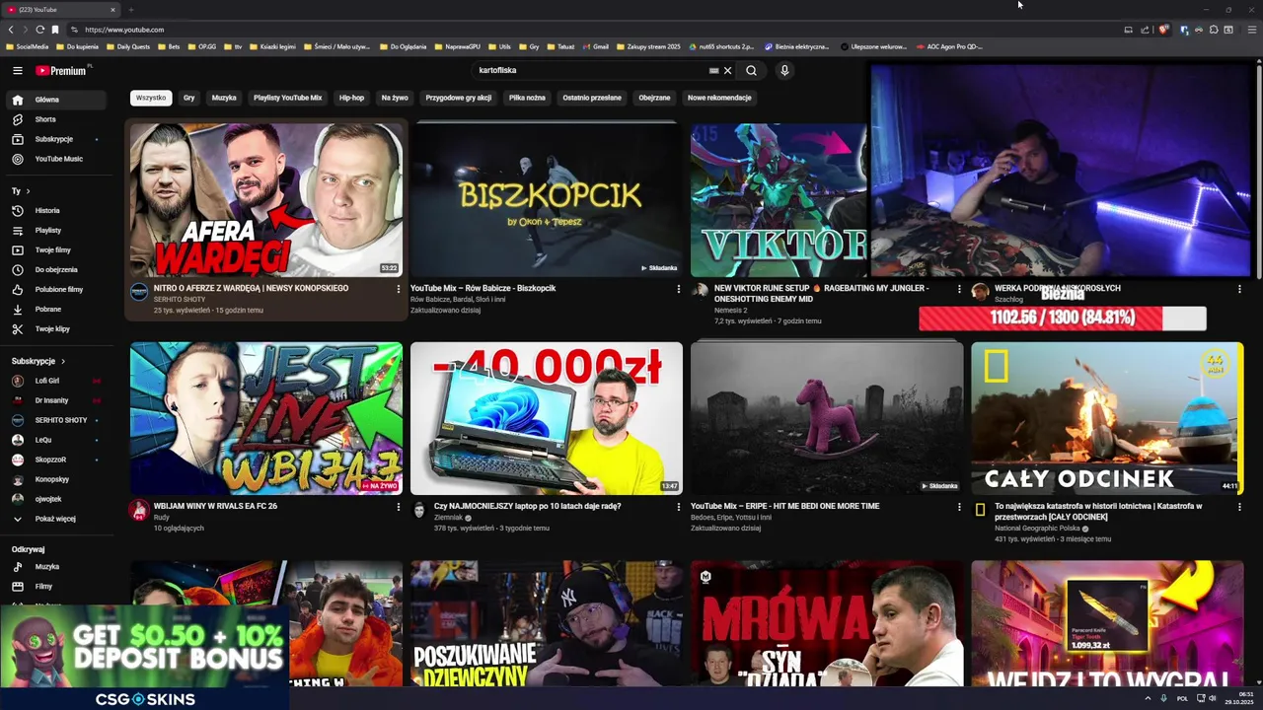
Task: Open Historia watch history
Action: (x=47, y=210)
